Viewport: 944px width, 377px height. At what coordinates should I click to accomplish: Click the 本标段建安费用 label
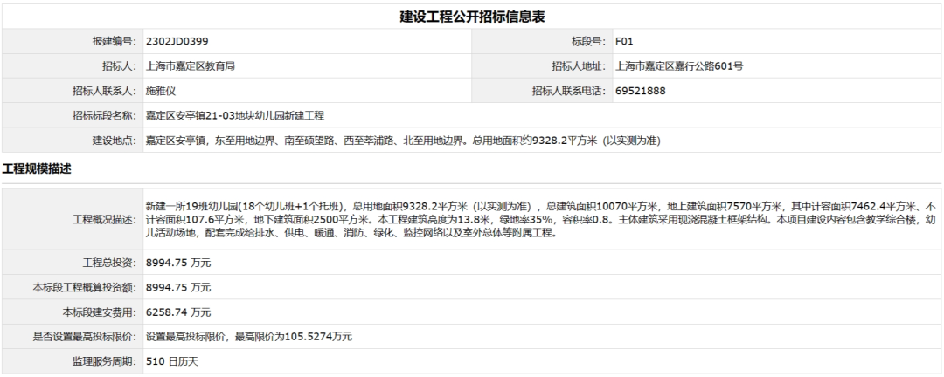(x=101, y=312)
